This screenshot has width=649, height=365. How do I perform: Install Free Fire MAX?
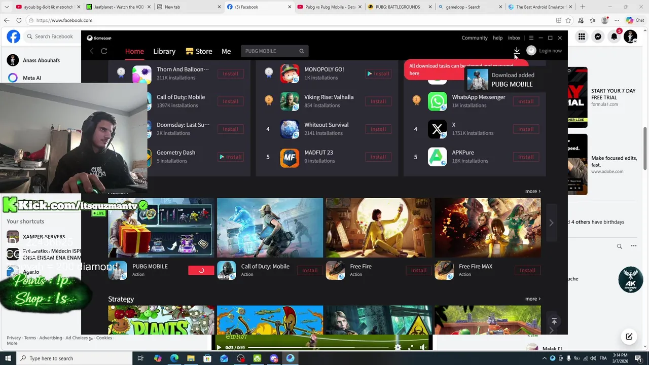[527, 271]
